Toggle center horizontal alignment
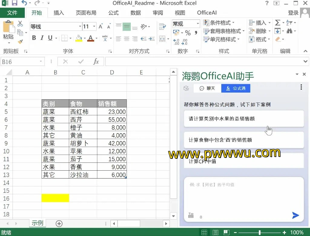310x236 pixels. click(127, 39)
